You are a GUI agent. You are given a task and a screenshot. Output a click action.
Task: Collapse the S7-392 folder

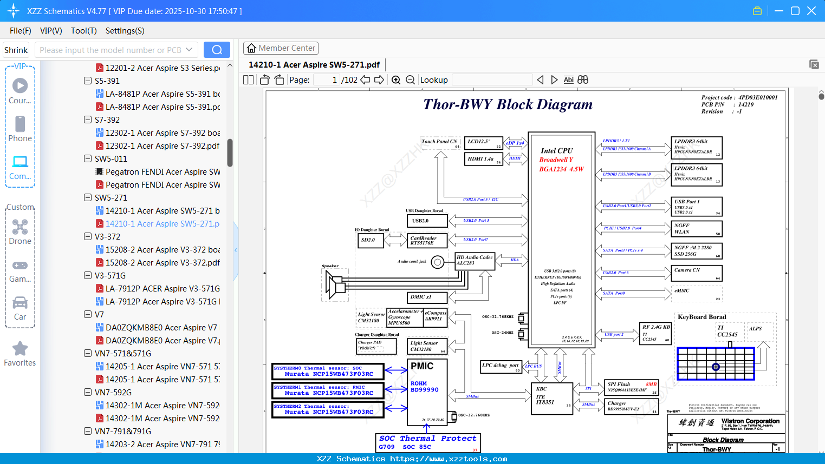pos(88,120)
